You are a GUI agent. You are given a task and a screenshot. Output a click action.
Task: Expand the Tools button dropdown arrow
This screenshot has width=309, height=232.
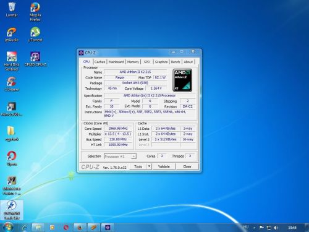[150, 166]
